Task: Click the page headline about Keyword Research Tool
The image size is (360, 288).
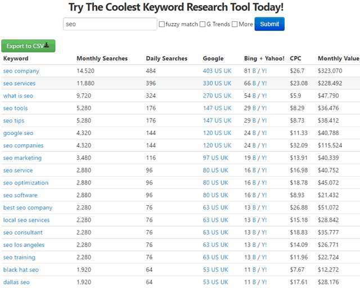Action: coord(176,7)
